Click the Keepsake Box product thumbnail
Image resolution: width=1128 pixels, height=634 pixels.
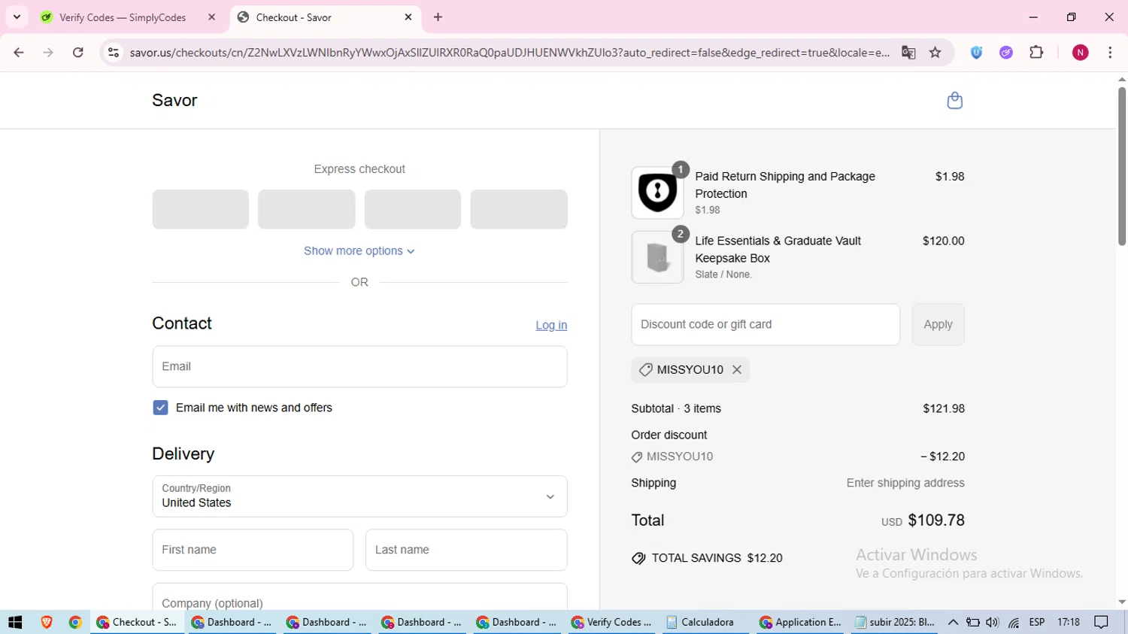pyautogui.click(x=657, y=257)
